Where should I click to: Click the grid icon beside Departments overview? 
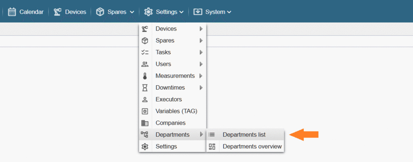pyautogui.click(x=212, y=146)
